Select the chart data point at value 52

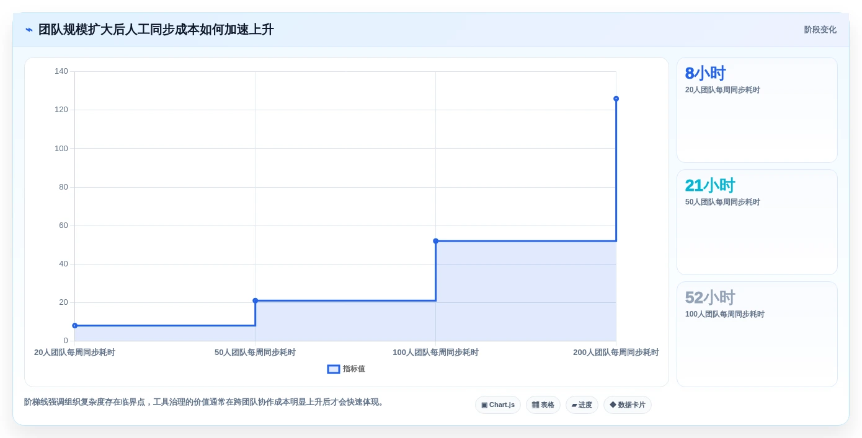tap(436, 241)
